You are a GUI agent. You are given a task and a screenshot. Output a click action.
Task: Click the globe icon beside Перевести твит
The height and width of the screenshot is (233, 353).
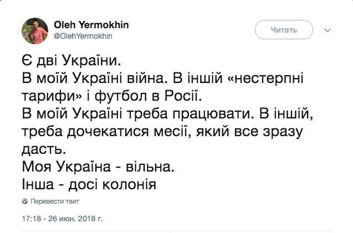25,201
